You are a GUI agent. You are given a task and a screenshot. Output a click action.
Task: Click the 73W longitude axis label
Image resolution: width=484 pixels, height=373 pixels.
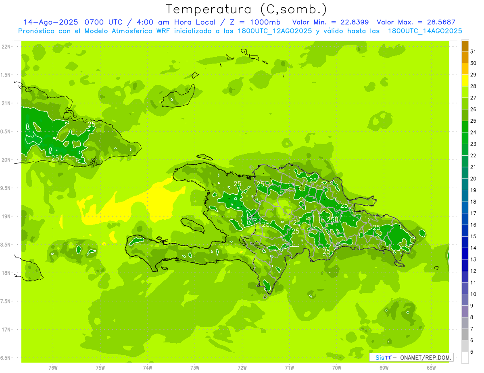(x=195, y=368)
